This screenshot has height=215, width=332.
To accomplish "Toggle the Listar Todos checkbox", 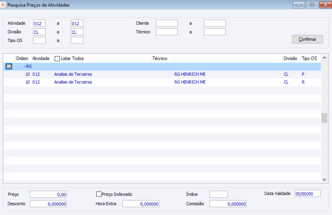I will click(x=57, y=58).
